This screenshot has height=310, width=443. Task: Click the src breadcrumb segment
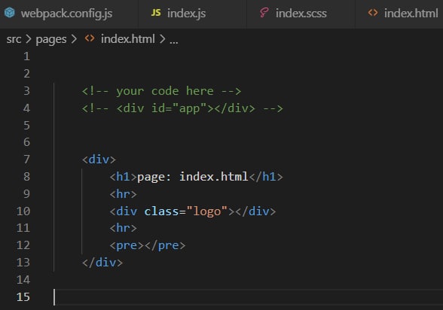(14, 39)
